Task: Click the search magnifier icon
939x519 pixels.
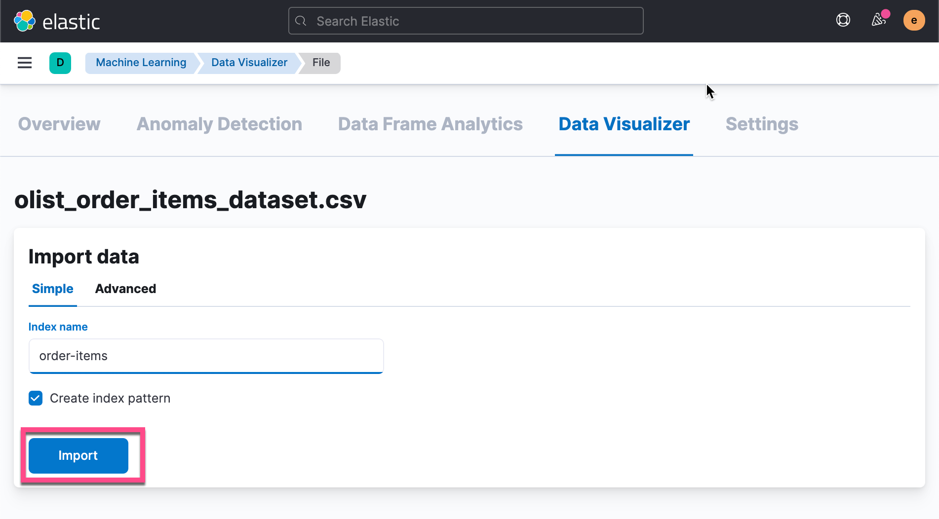Action: tap(301, 21)
